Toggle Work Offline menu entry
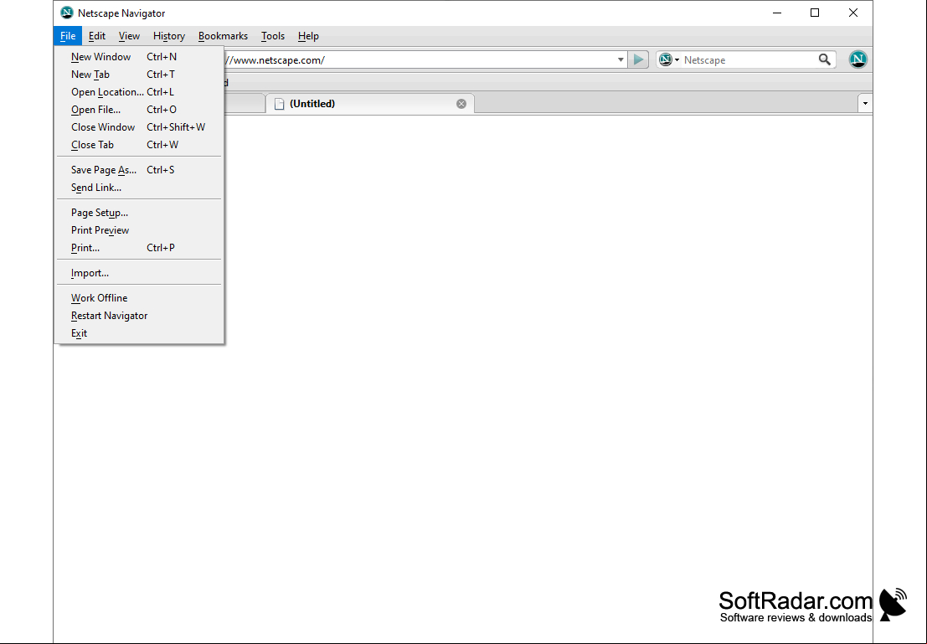927x644 pixels. pos(139,298)
